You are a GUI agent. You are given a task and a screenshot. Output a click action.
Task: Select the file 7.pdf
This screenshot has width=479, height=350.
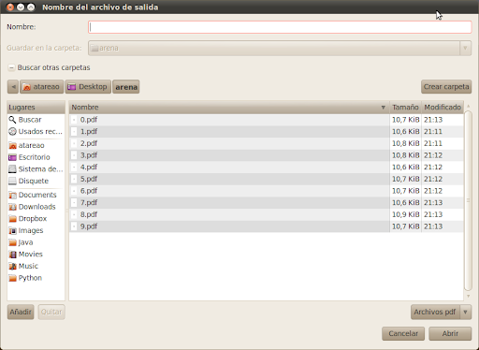[229, 203]
